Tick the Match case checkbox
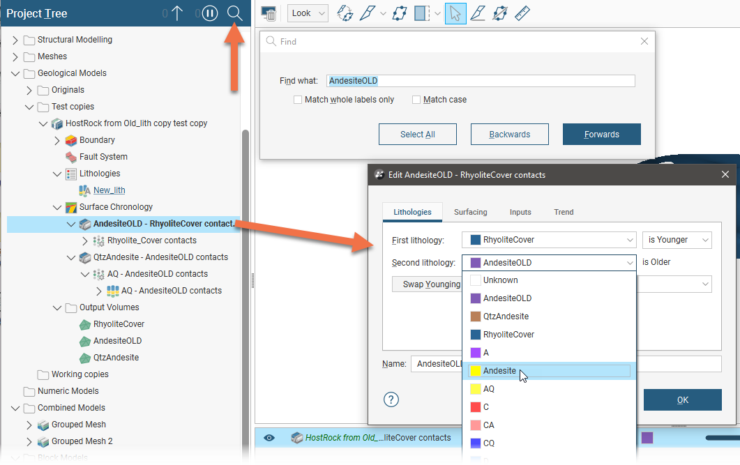 click(416, 100)
